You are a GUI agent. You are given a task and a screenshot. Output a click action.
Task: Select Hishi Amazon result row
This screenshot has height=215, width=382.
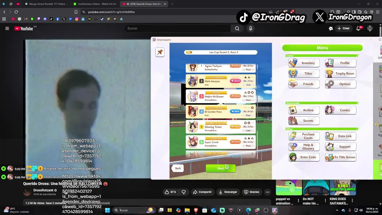coord(221,81)
